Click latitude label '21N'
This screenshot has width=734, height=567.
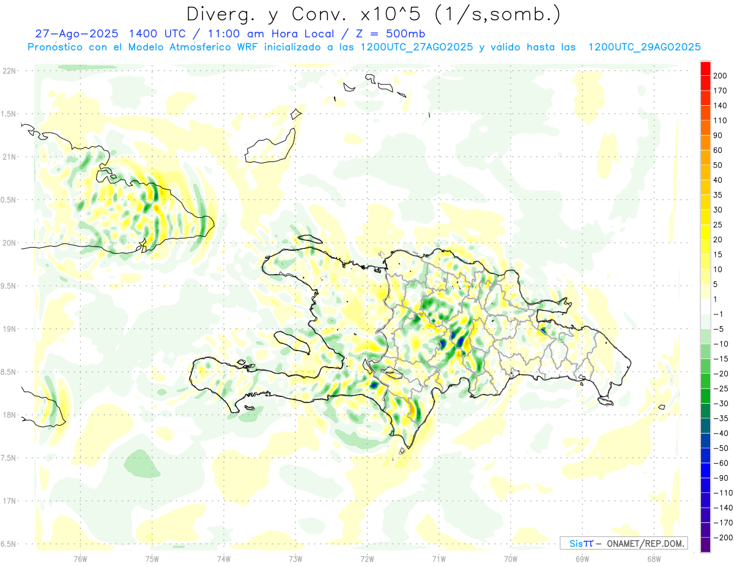coord(9,157)
